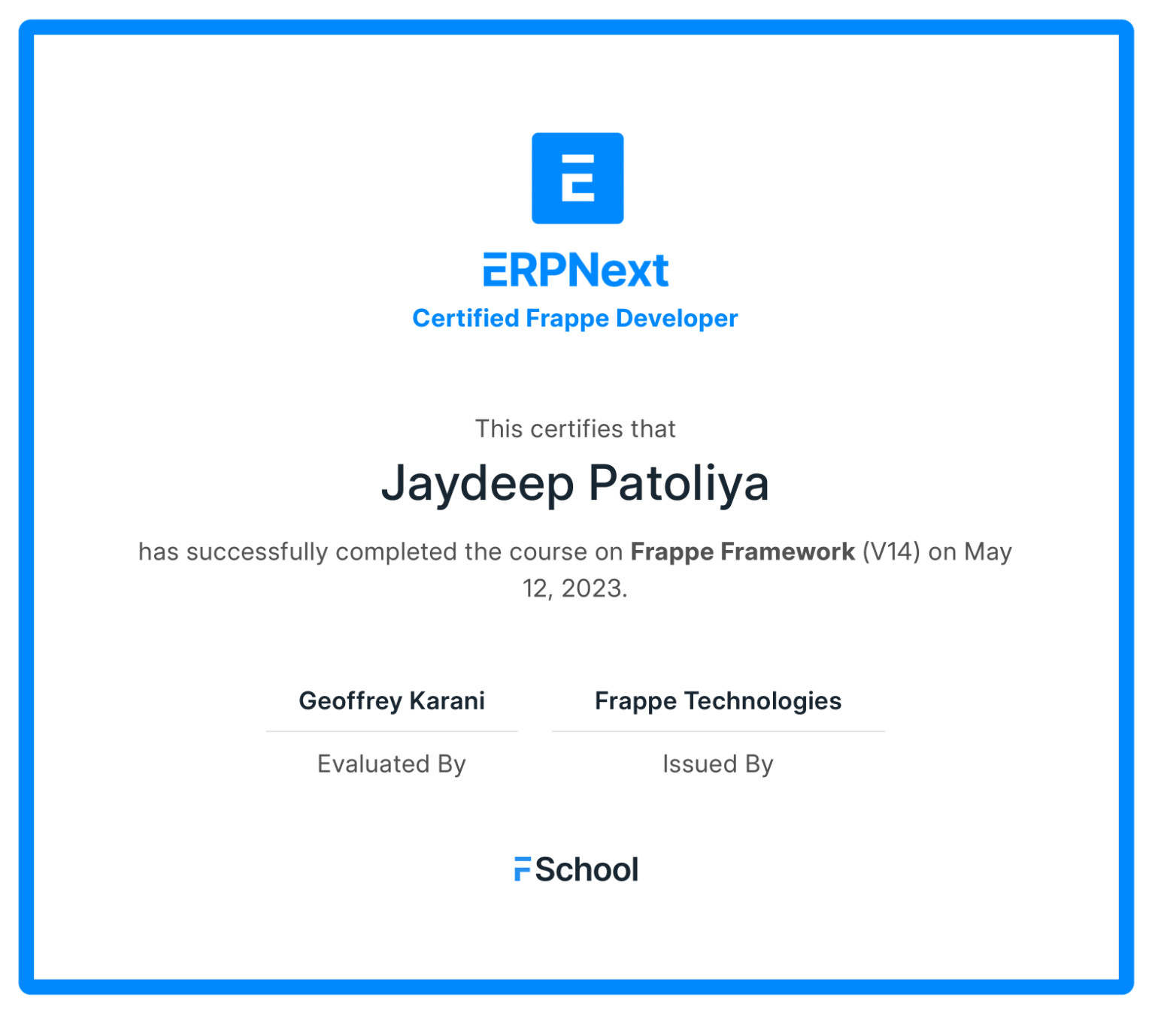
Task: Click the 'This certifies that' line
Action: point(575,428)
